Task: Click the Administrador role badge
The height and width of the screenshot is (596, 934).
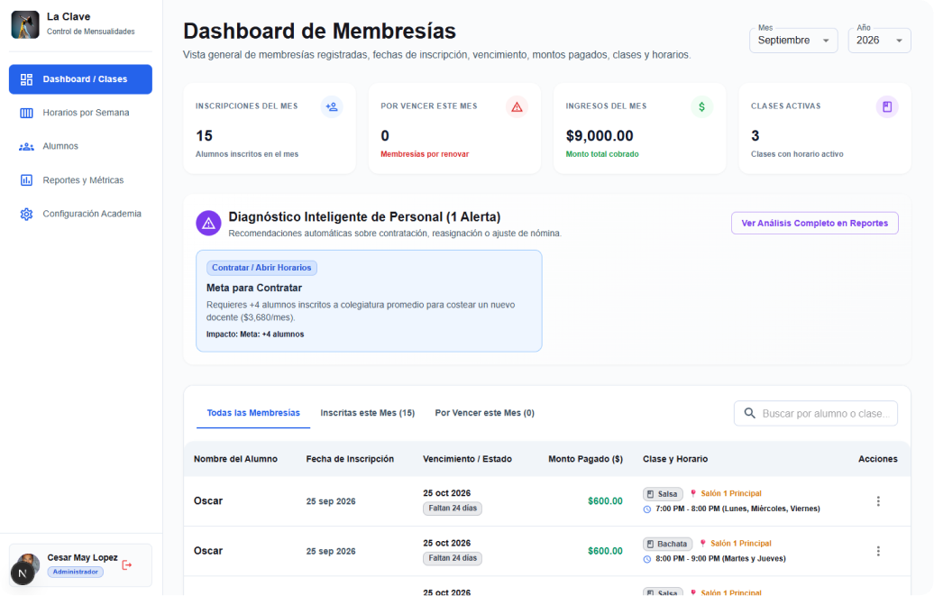Action: coord(75,573)
